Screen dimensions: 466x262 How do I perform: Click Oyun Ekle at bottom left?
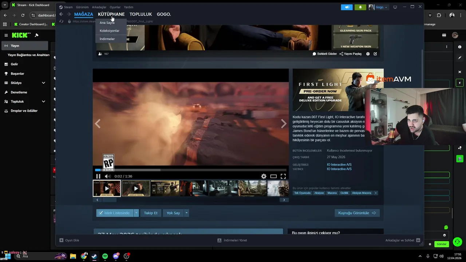[x=69, y=240]
